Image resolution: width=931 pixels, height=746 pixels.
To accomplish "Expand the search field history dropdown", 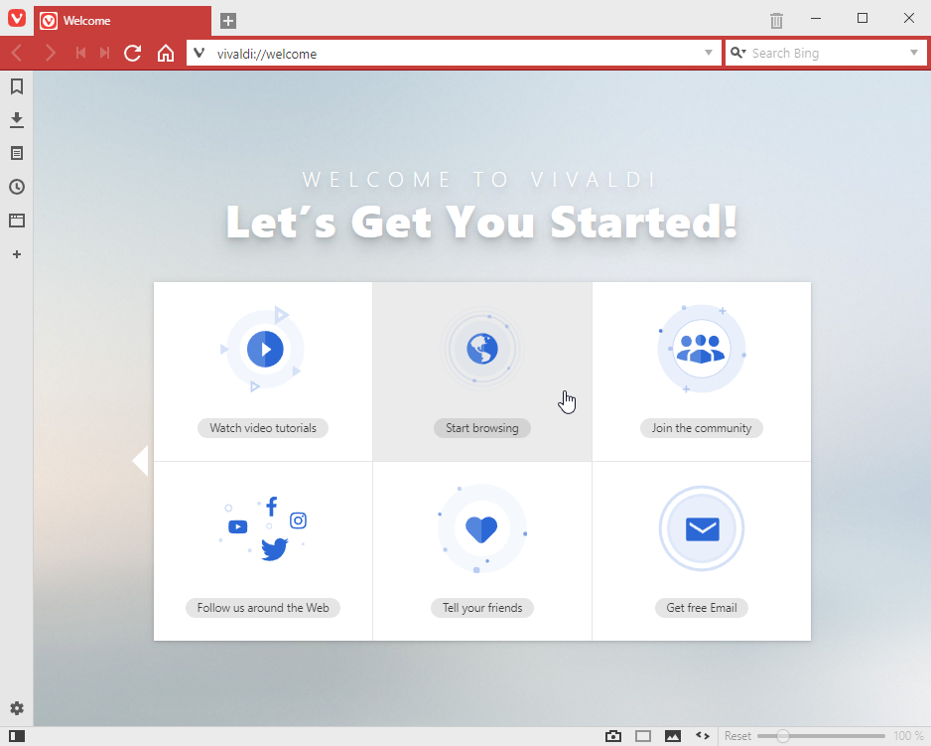I will pyautogui.click(x=914, y=53).
